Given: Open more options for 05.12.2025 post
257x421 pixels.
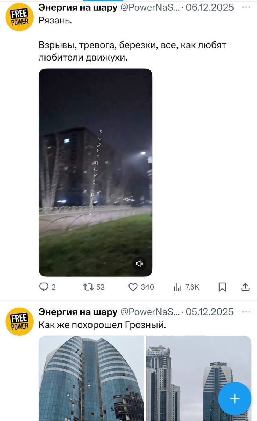Looking at the screenshot, I should (246, 312).
